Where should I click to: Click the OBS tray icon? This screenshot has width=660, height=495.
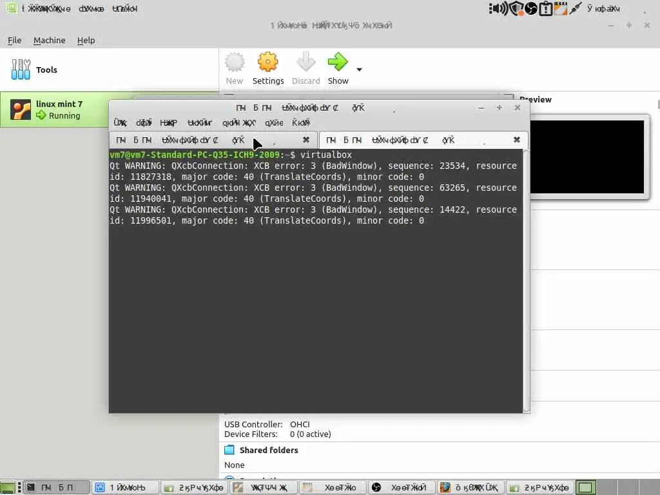pyautogui.click(x=531, y=8)
